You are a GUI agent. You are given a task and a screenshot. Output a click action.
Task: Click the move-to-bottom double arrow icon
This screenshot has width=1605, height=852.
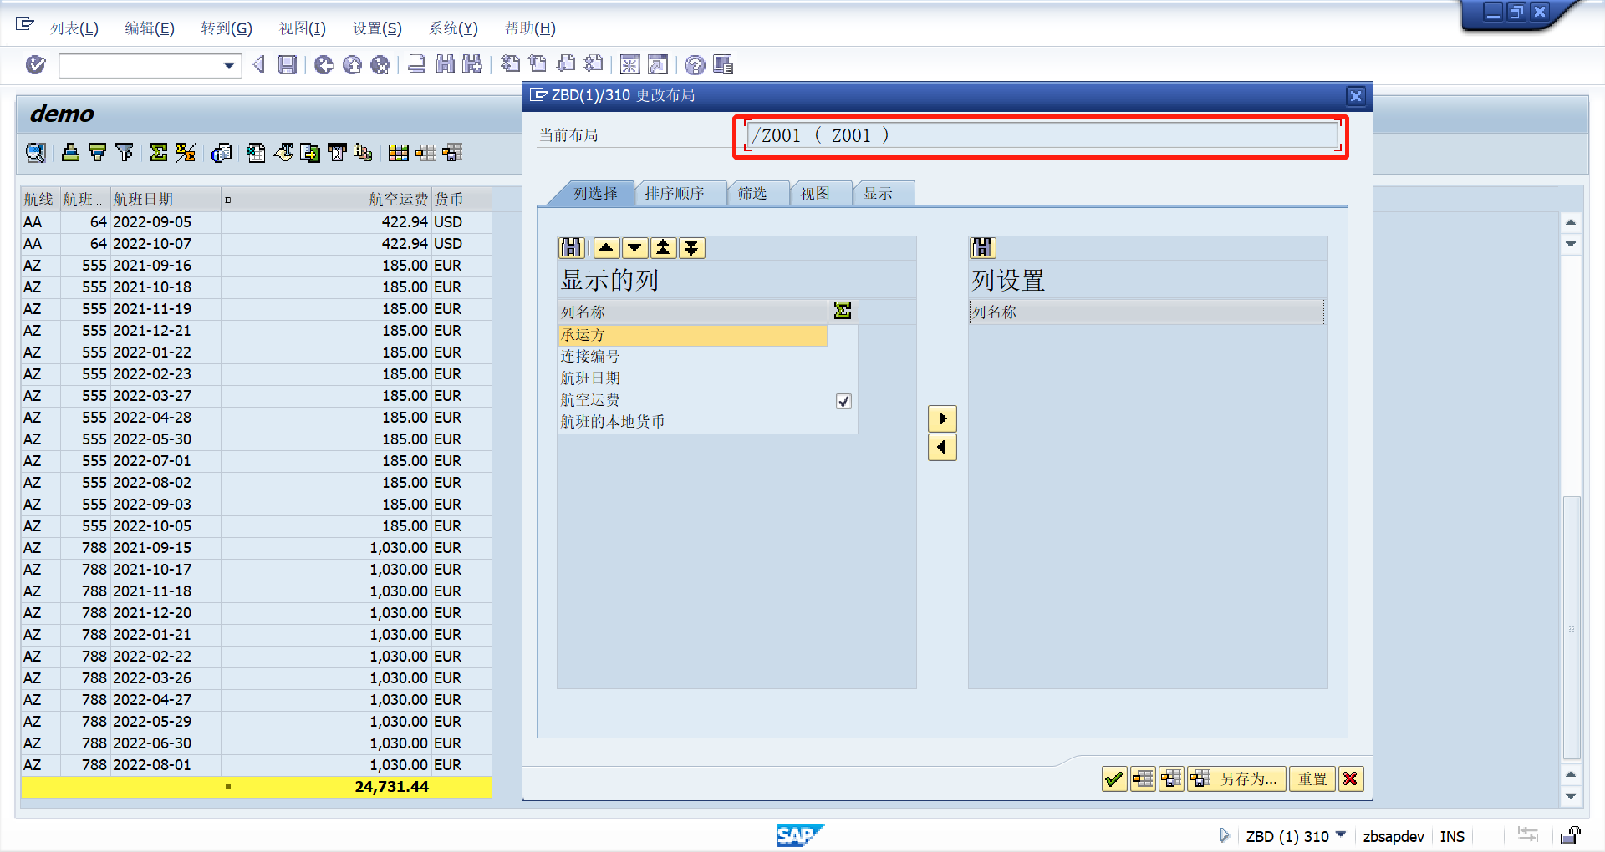point(691,247)
